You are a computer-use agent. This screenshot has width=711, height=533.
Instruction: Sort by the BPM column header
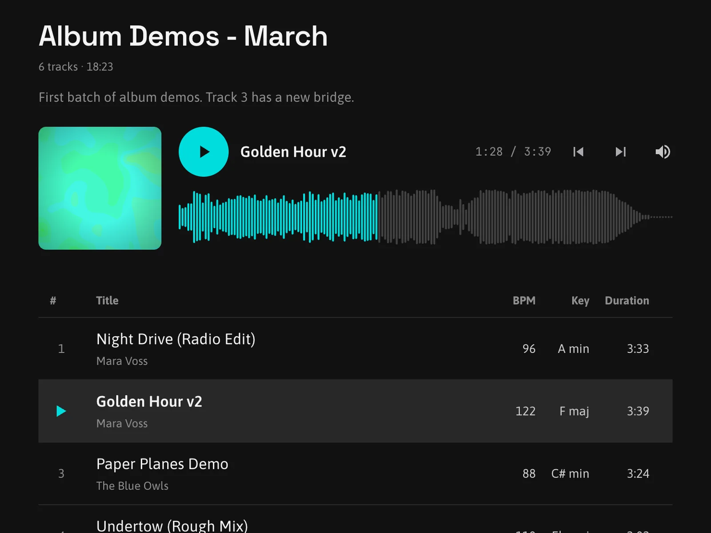[x=524, y=301]
